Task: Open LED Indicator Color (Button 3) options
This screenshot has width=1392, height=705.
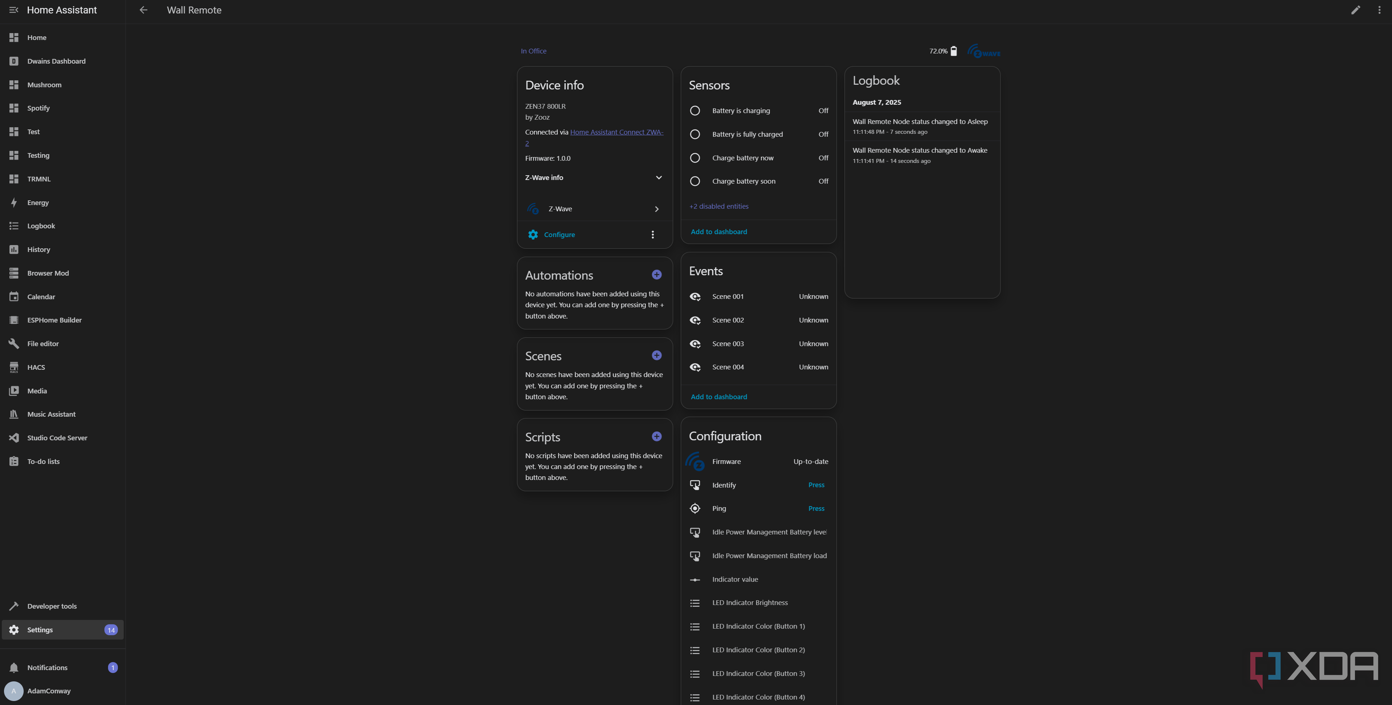Action: pos(759,674)
